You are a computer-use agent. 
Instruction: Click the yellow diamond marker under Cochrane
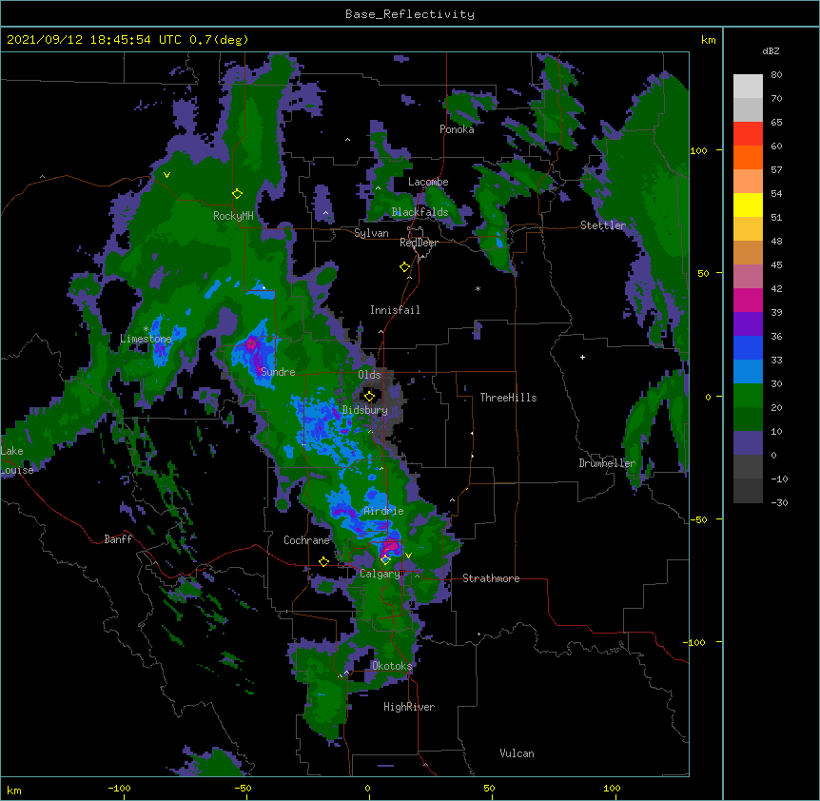tap(323, 561)
